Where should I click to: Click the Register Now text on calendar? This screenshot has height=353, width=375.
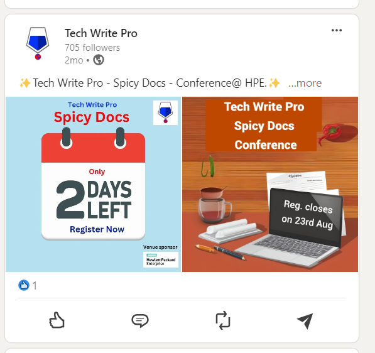[97, 229]
